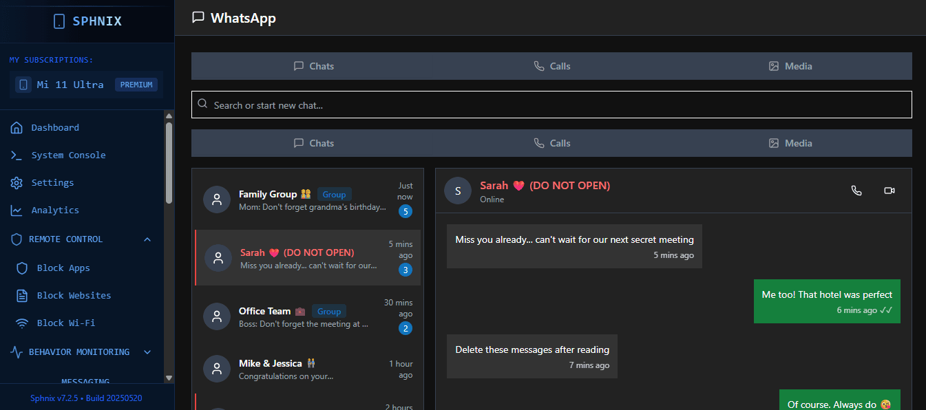Click the Sphnix v7.2.5 build label
Viewport: 926px width, 410px height.
86,398
